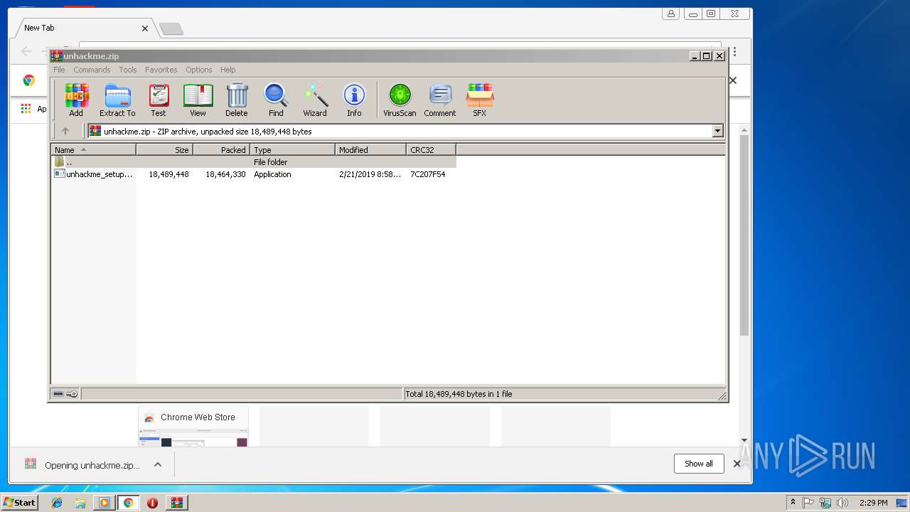Click the 7C207F54 CRC32 value
Viewport: 910px width, 512px height.
coord(428,174)
